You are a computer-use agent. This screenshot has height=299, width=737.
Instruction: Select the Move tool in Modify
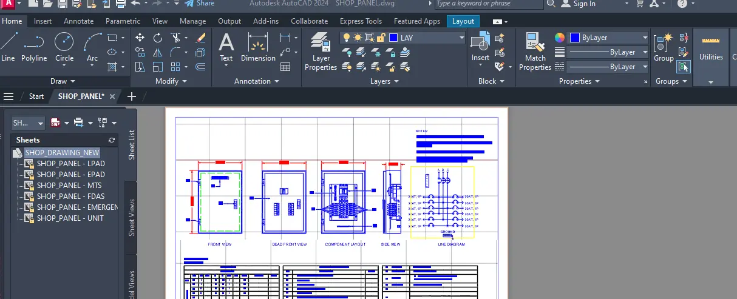tap(140, 38)
